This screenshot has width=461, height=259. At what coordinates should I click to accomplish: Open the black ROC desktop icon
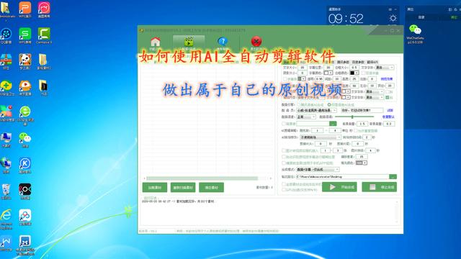[25, 189]
